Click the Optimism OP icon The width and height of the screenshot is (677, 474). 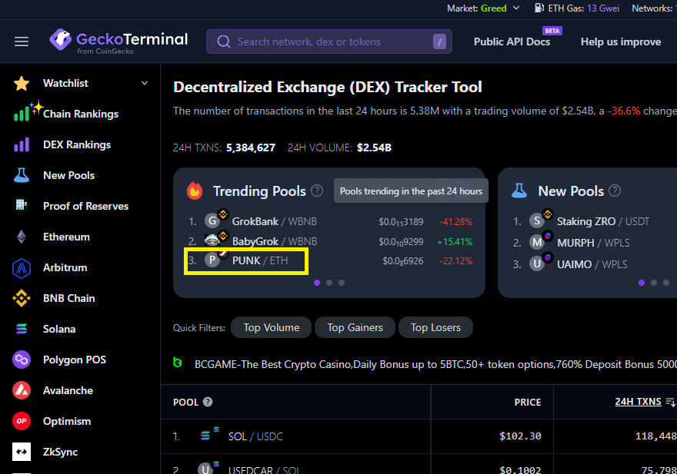pyautogui.click(x=22, y=421)
